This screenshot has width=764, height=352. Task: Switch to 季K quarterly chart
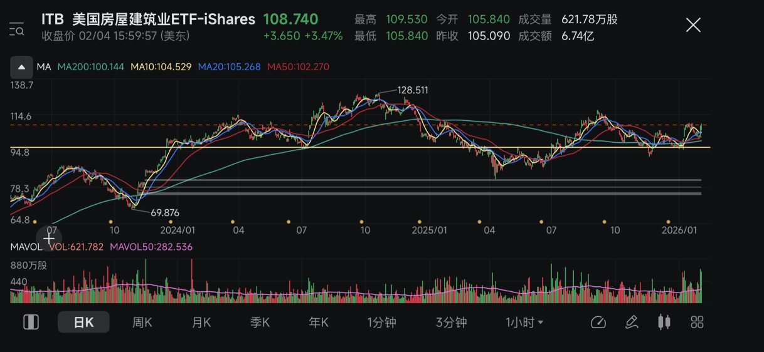click(x=260, y=323)
